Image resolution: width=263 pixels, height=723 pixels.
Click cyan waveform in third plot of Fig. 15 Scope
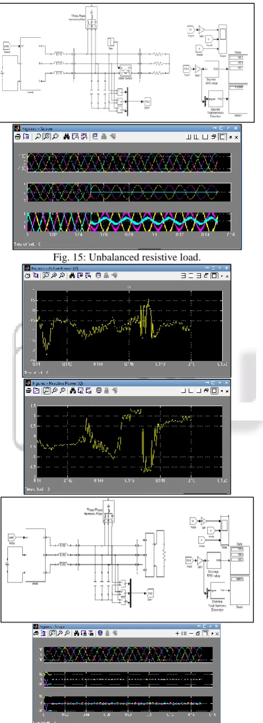(x=154, y=219)
